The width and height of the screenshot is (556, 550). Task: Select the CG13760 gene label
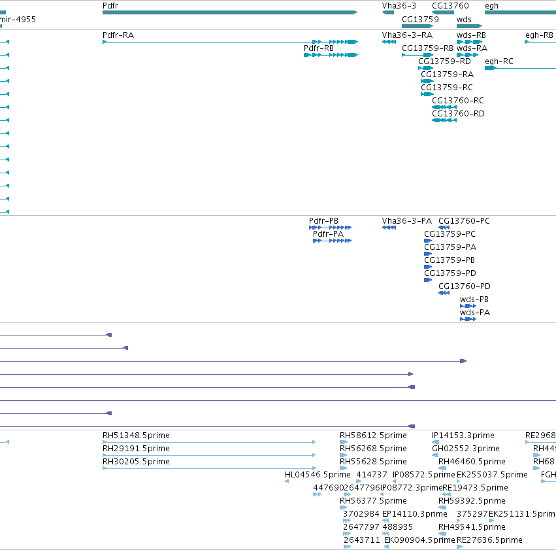pos(450,6)
